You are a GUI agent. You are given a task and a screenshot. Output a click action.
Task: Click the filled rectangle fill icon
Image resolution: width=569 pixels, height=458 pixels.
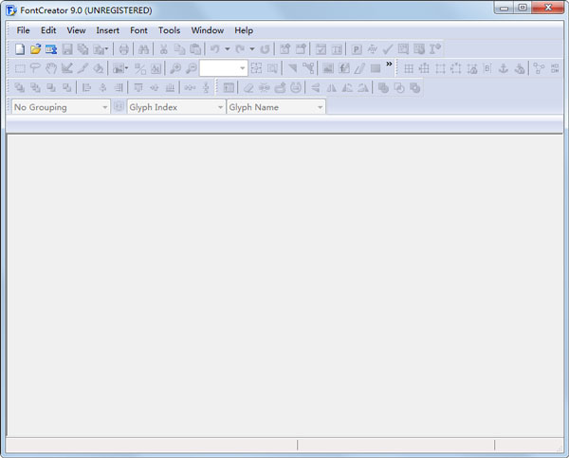tap(376, 68)
